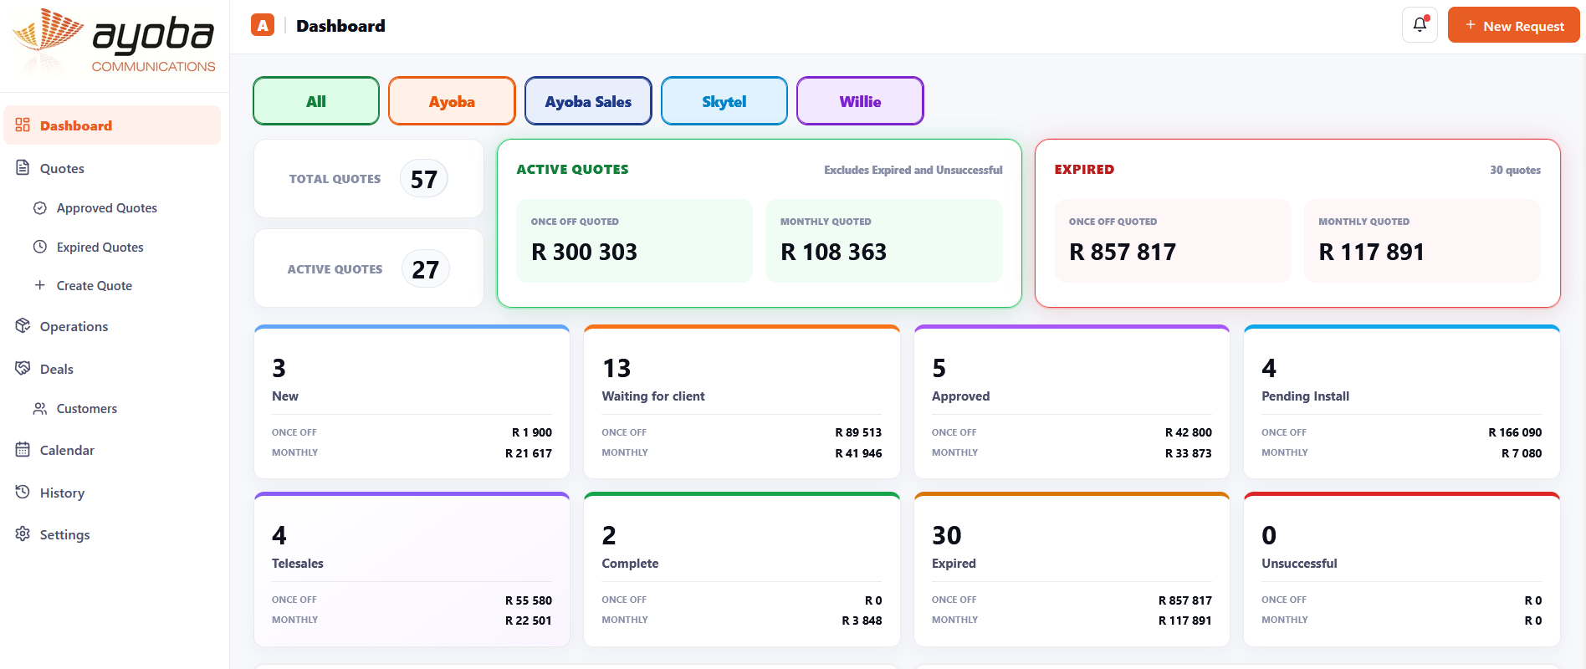Click the '30 quotes' expired label
Viewport: 1586px width, 669px height.
coord(1515,170)
